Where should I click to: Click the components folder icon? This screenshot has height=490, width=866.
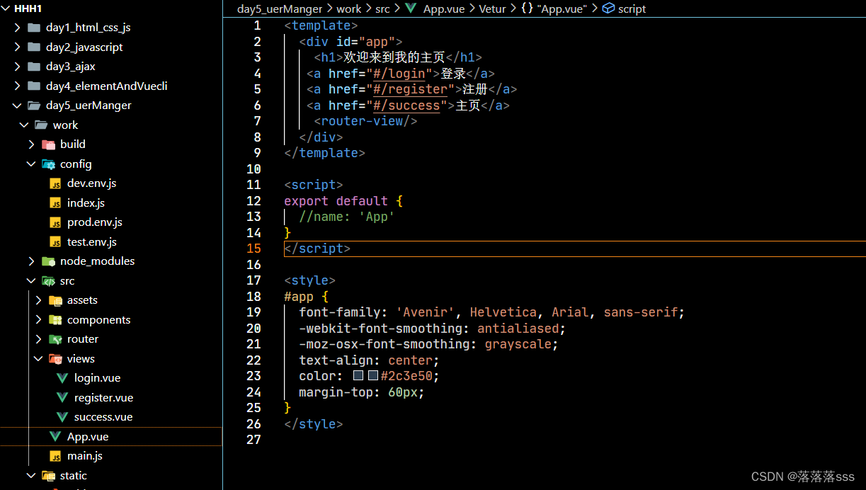click(x=55, y=319)
